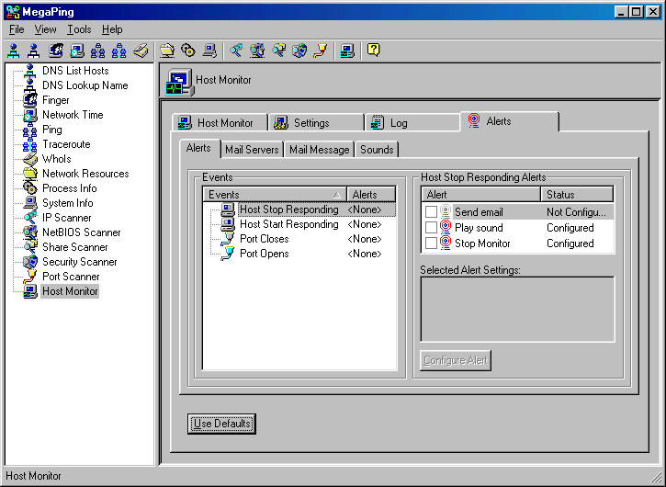Sort by the Events column header

click(x=275, y=194)
